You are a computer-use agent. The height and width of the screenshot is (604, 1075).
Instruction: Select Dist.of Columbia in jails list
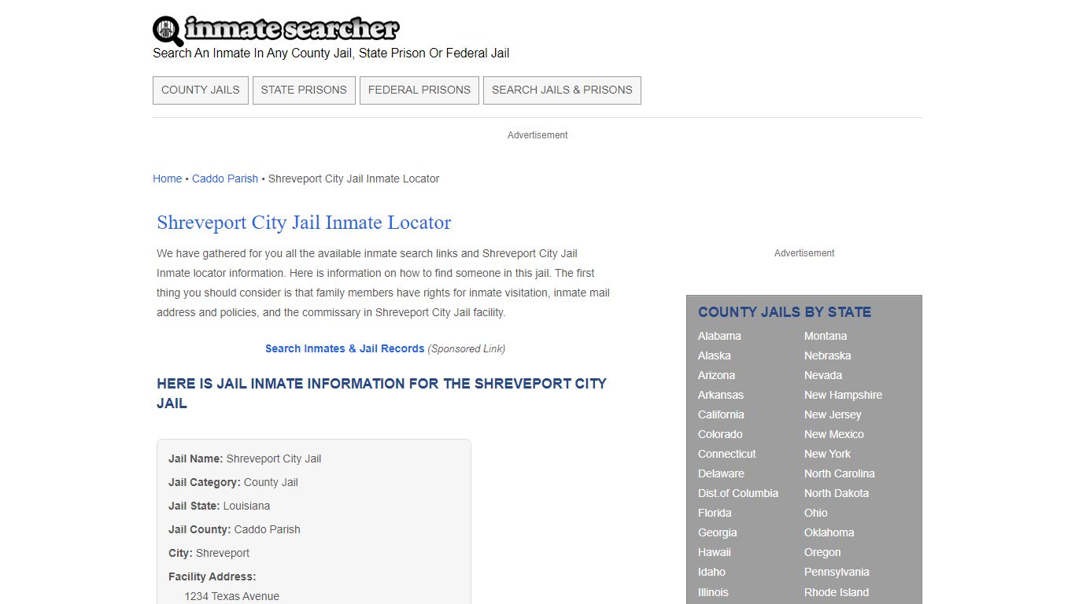tap(738, 493)
